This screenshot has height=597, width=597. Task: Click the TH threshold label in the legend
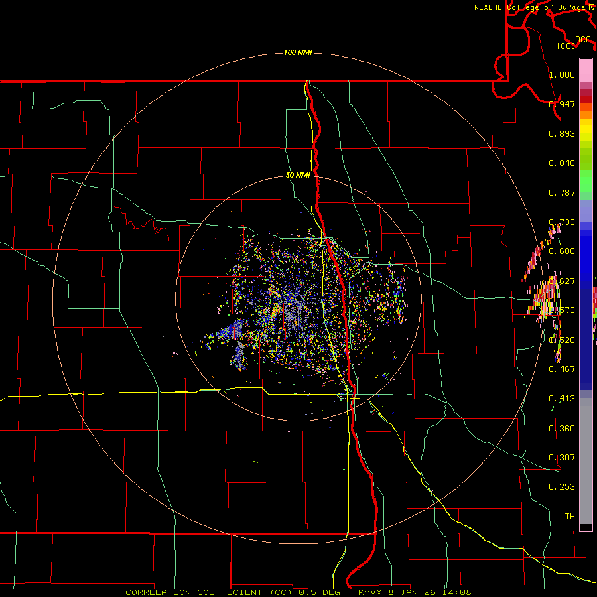coord(570,517)
